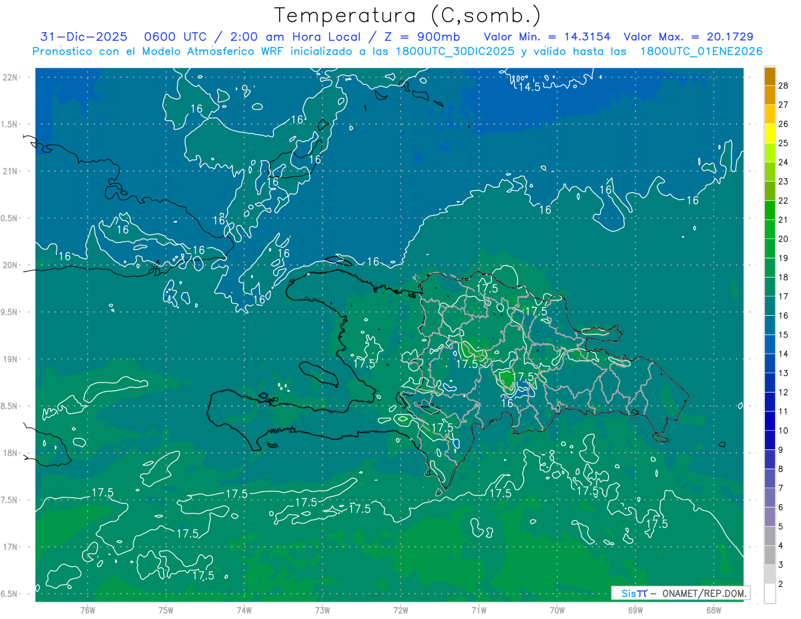Click the '22N' latitude axis label
The width and height of the screenshot is (801, 619).
pos(11,77)
